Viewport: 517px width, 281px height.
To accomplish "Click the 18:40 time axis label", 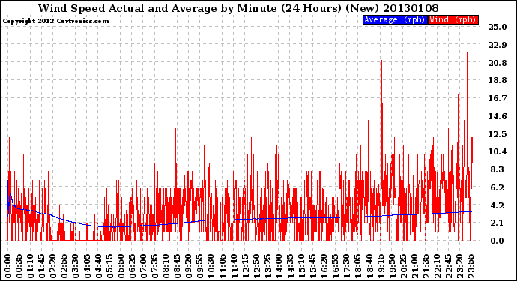I will [x=369, y=266].
